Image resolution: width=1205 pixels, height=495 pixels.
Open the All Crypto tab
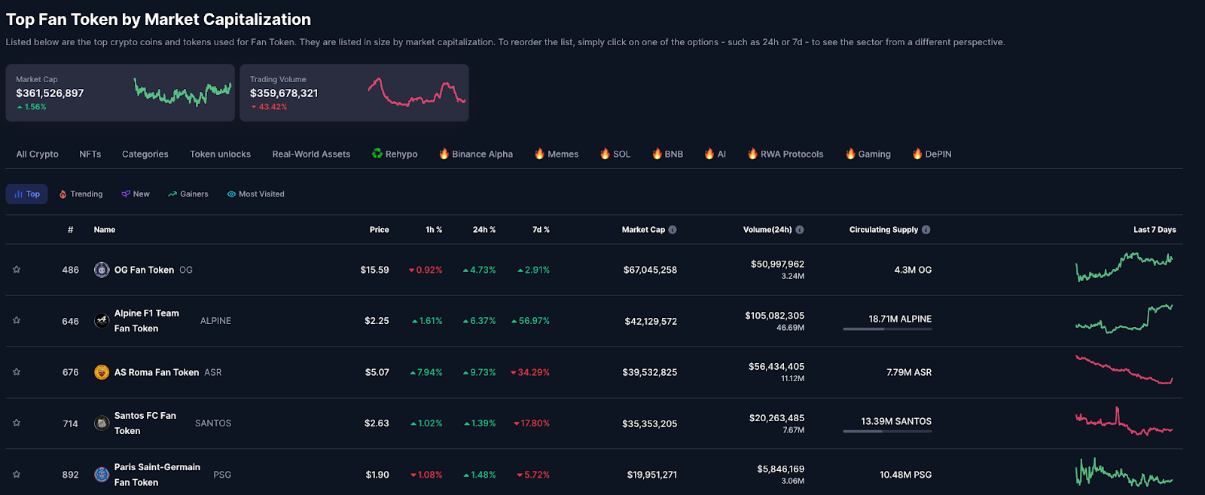coord(38,154)
